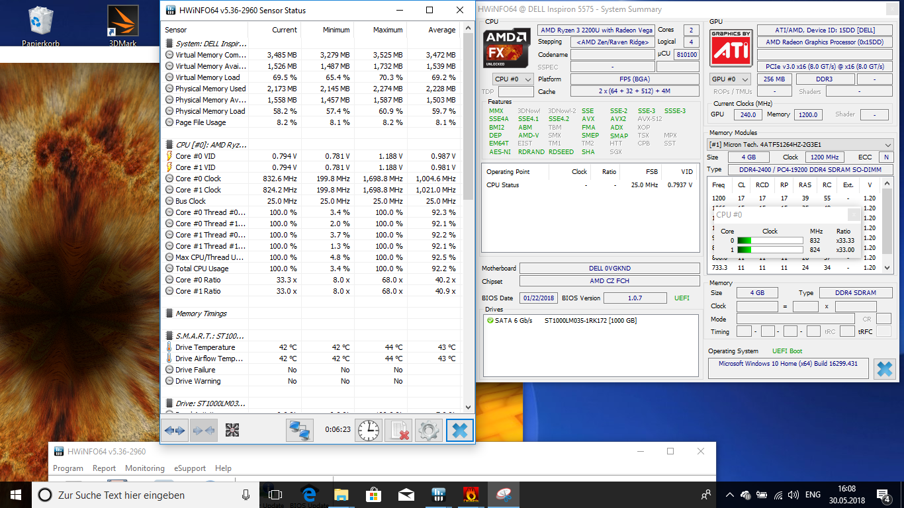Click the Maximum column header
This screenshot has height=508, width=904.
pos(387,30)
